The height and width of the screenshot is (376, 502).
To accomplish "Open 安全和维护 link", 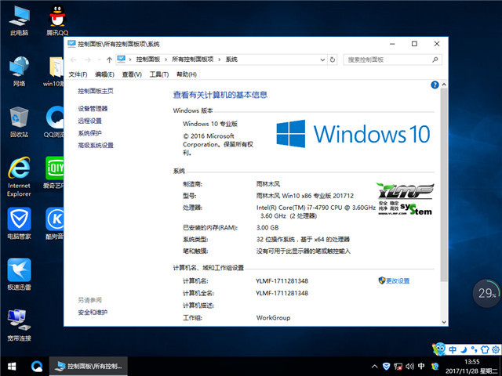I will (x=93, y=313).
